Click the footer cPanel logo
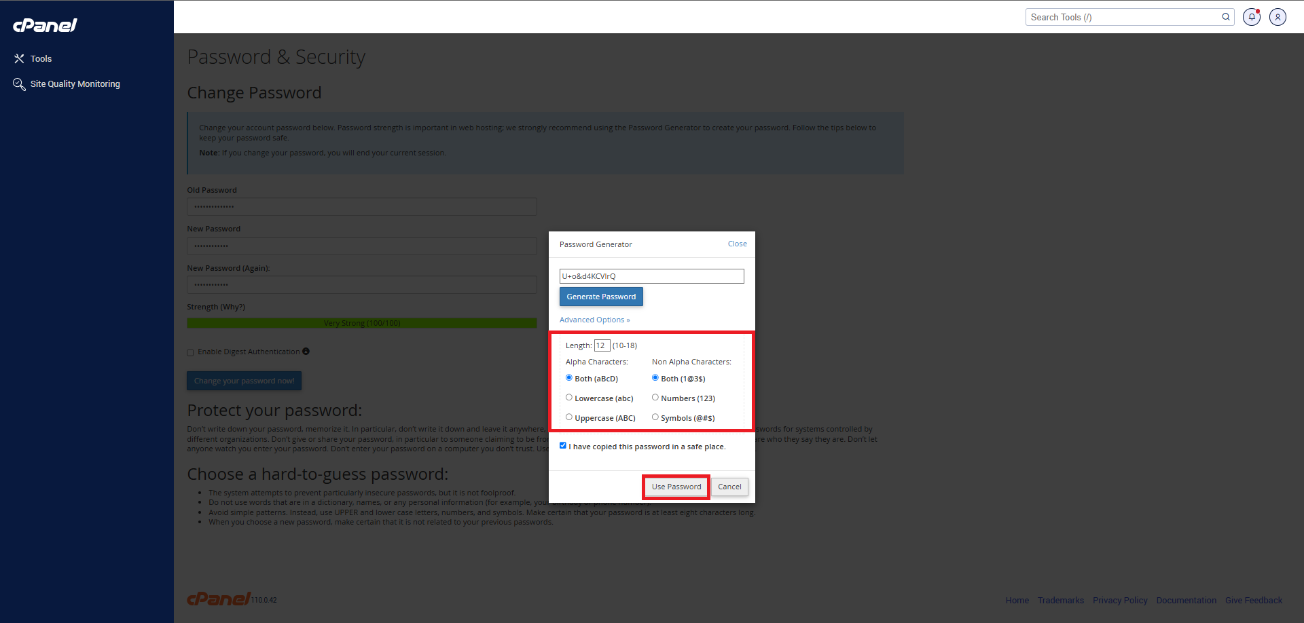Screen dimensions: 1304x623 point(219,599)
